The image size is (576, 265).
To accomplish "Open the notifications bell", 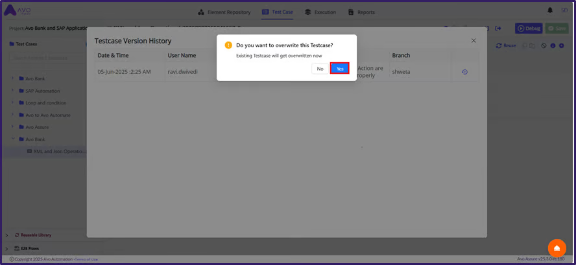I will 551,10.
